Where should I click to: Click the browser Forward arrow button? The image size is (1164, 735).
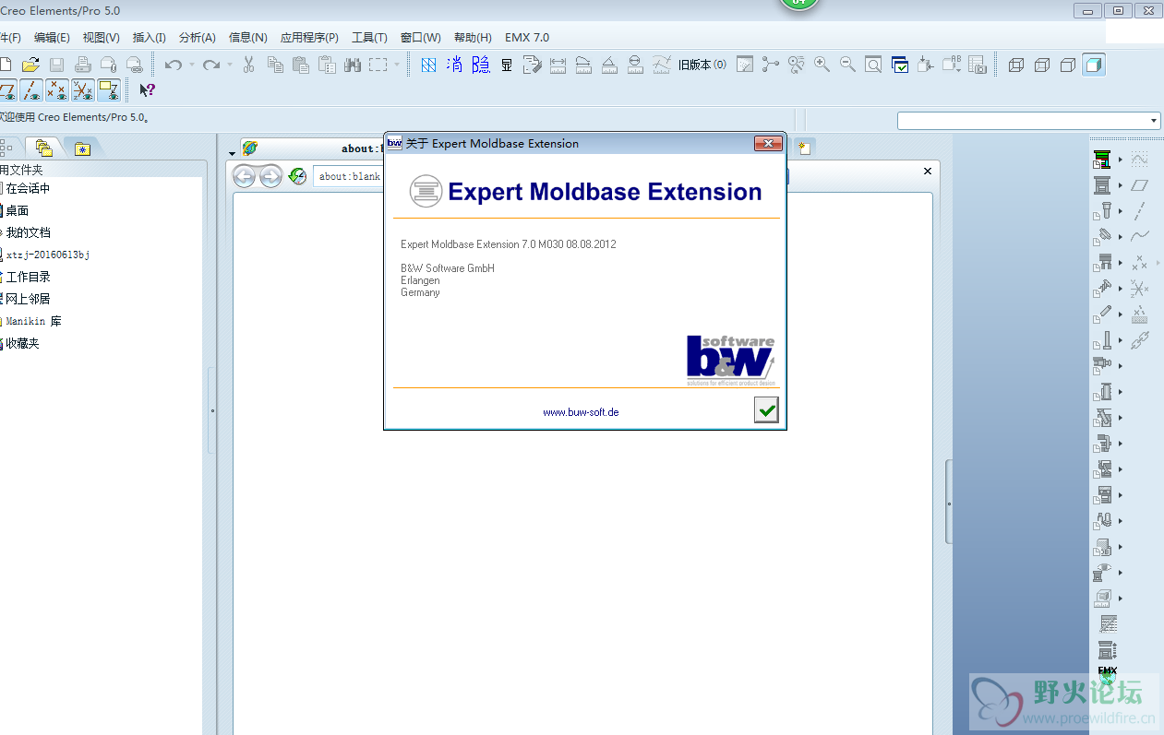tap(270, 176)
